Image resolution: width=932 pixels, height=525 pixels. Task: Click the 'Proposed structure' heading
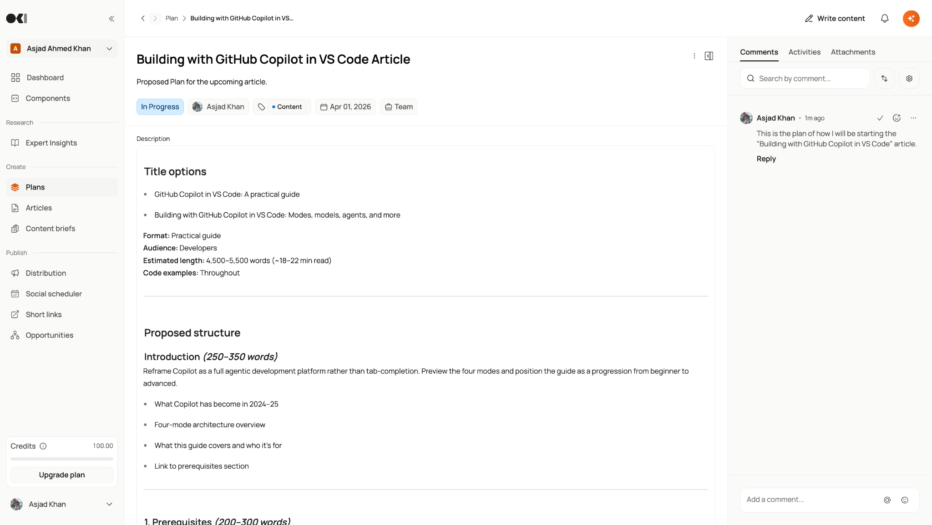[192, 333]
